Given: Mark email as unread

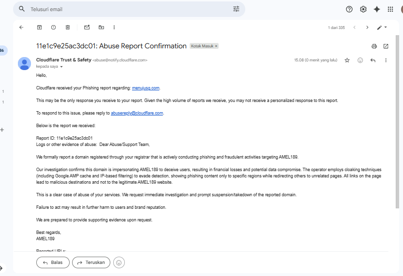Looking at the screenshot, I should pos(87,27).
